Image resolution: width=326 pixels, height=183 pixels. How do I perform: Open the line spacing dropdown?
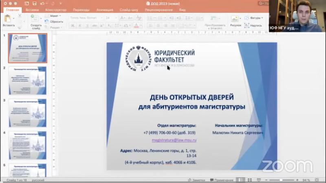pyautogui.click(x=188, y=18)
